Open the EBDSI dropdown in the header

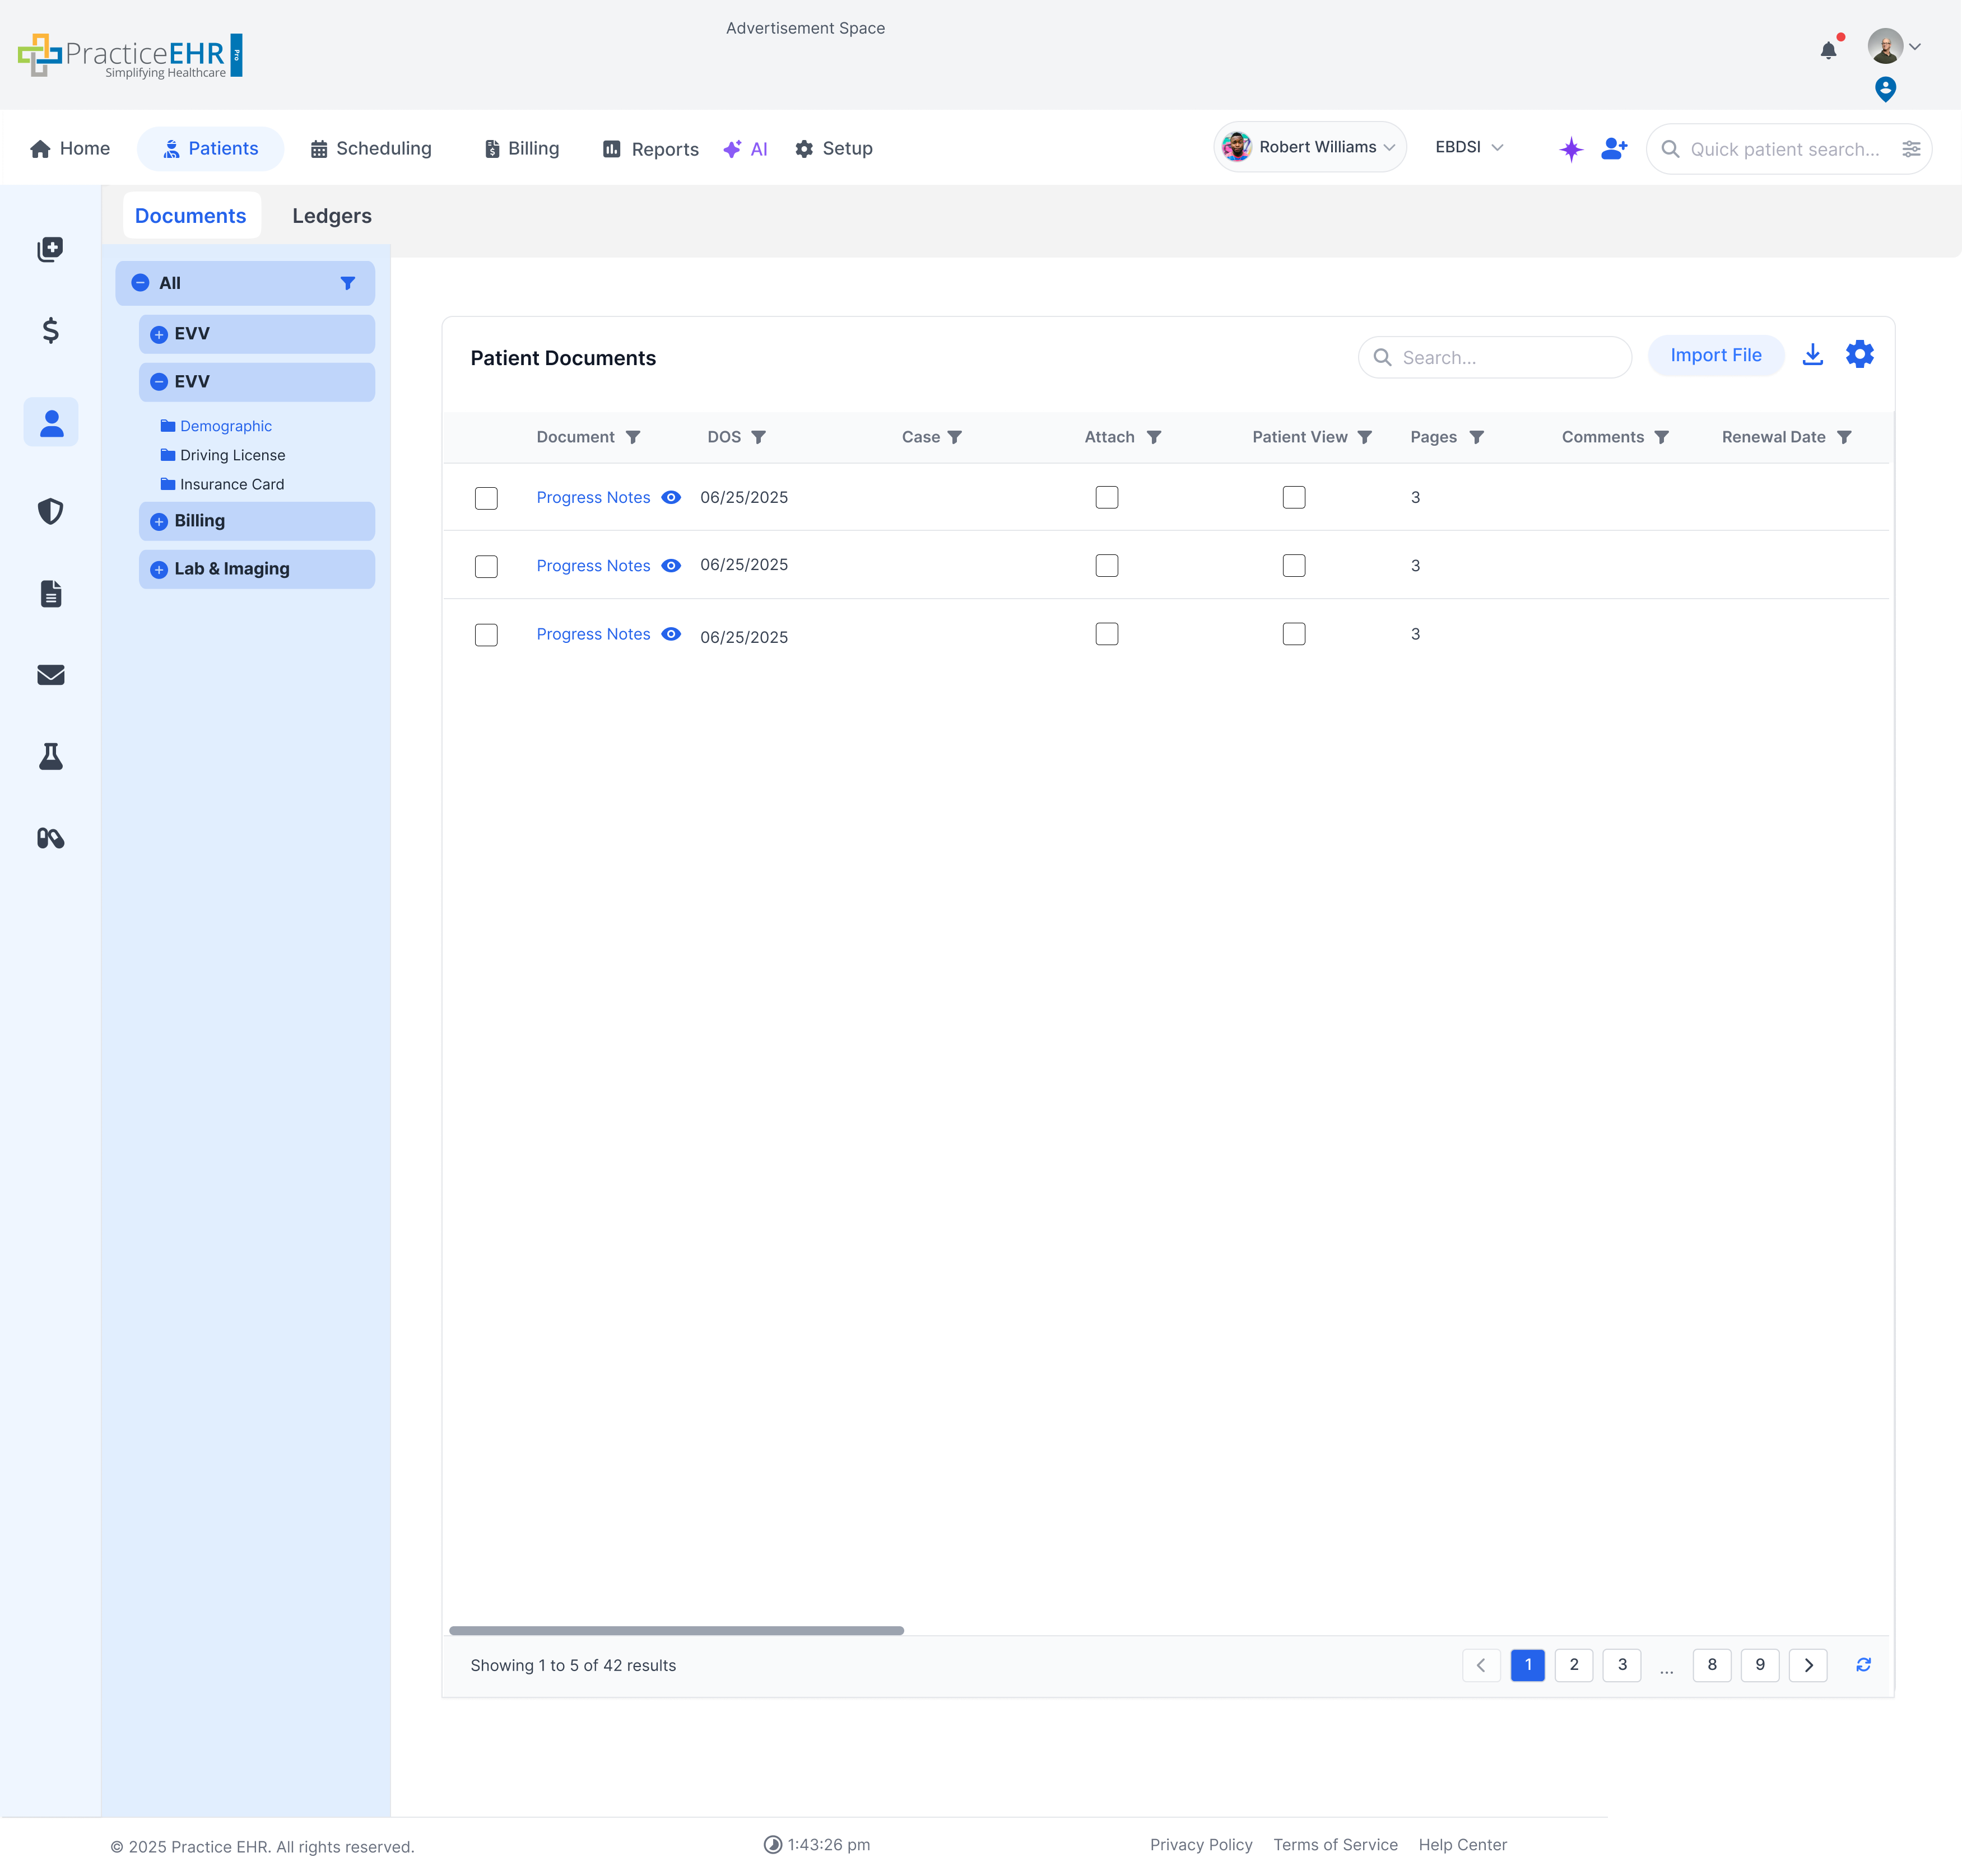[1469, 147]
